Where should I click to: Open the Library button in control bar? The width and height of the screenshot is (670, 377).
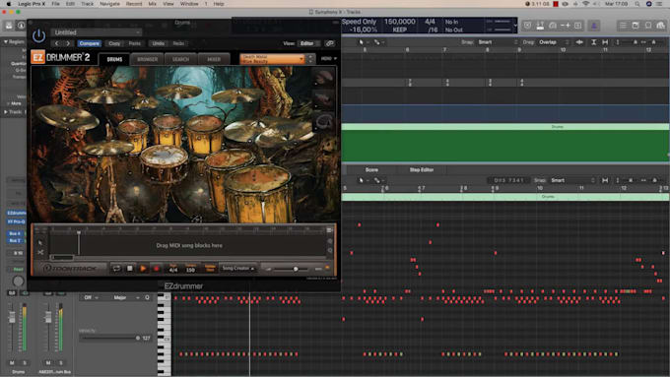click(9, 26)
